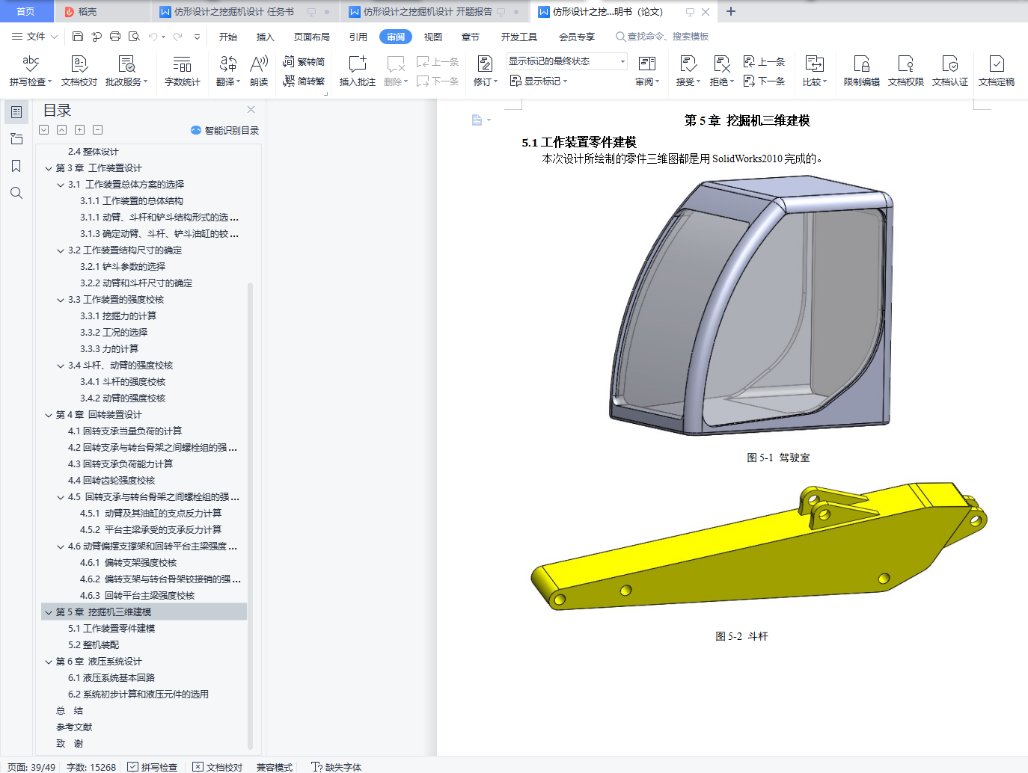Open the bookmark sidebar icon

[16, 166]
